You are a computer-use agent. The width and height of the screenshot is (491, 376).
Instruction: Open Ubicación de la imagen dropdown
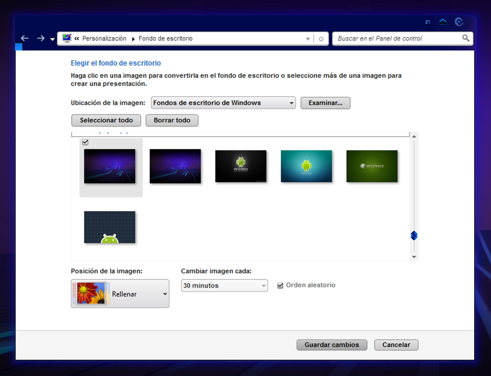pos(223,103)
